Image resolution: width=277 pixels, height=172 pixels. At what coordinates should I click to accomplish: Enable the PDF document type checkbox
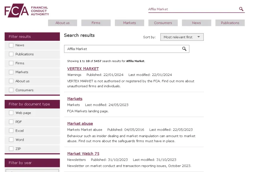(11, 122)
